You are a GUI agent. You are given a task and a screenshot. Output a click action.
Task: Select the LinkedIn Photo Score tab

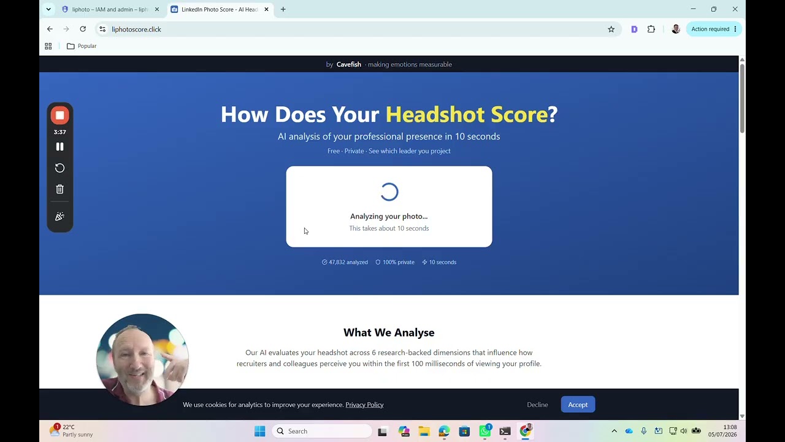point(219,9)
